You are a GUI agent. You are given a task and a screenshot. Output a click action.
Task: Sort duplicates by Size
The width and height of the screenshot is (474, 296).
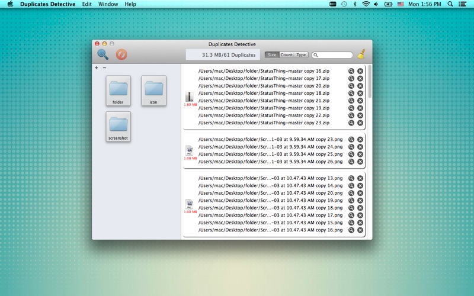tap(272, 54)
